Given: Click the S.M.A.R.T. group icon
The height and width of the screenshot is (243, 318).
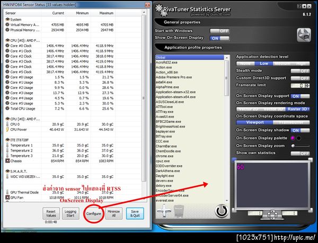Looking at the screenshot, I should click(7, 172).
